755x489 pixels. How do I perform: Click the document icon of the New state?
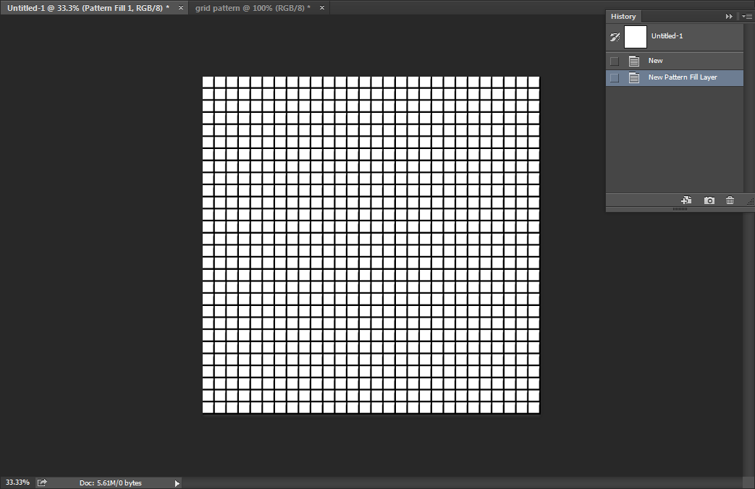[x=634, y=61]
